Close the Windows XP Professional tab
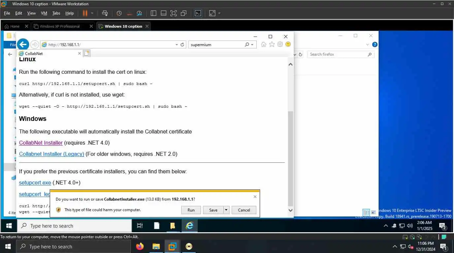454x253 pixels. tap(92, 26)
